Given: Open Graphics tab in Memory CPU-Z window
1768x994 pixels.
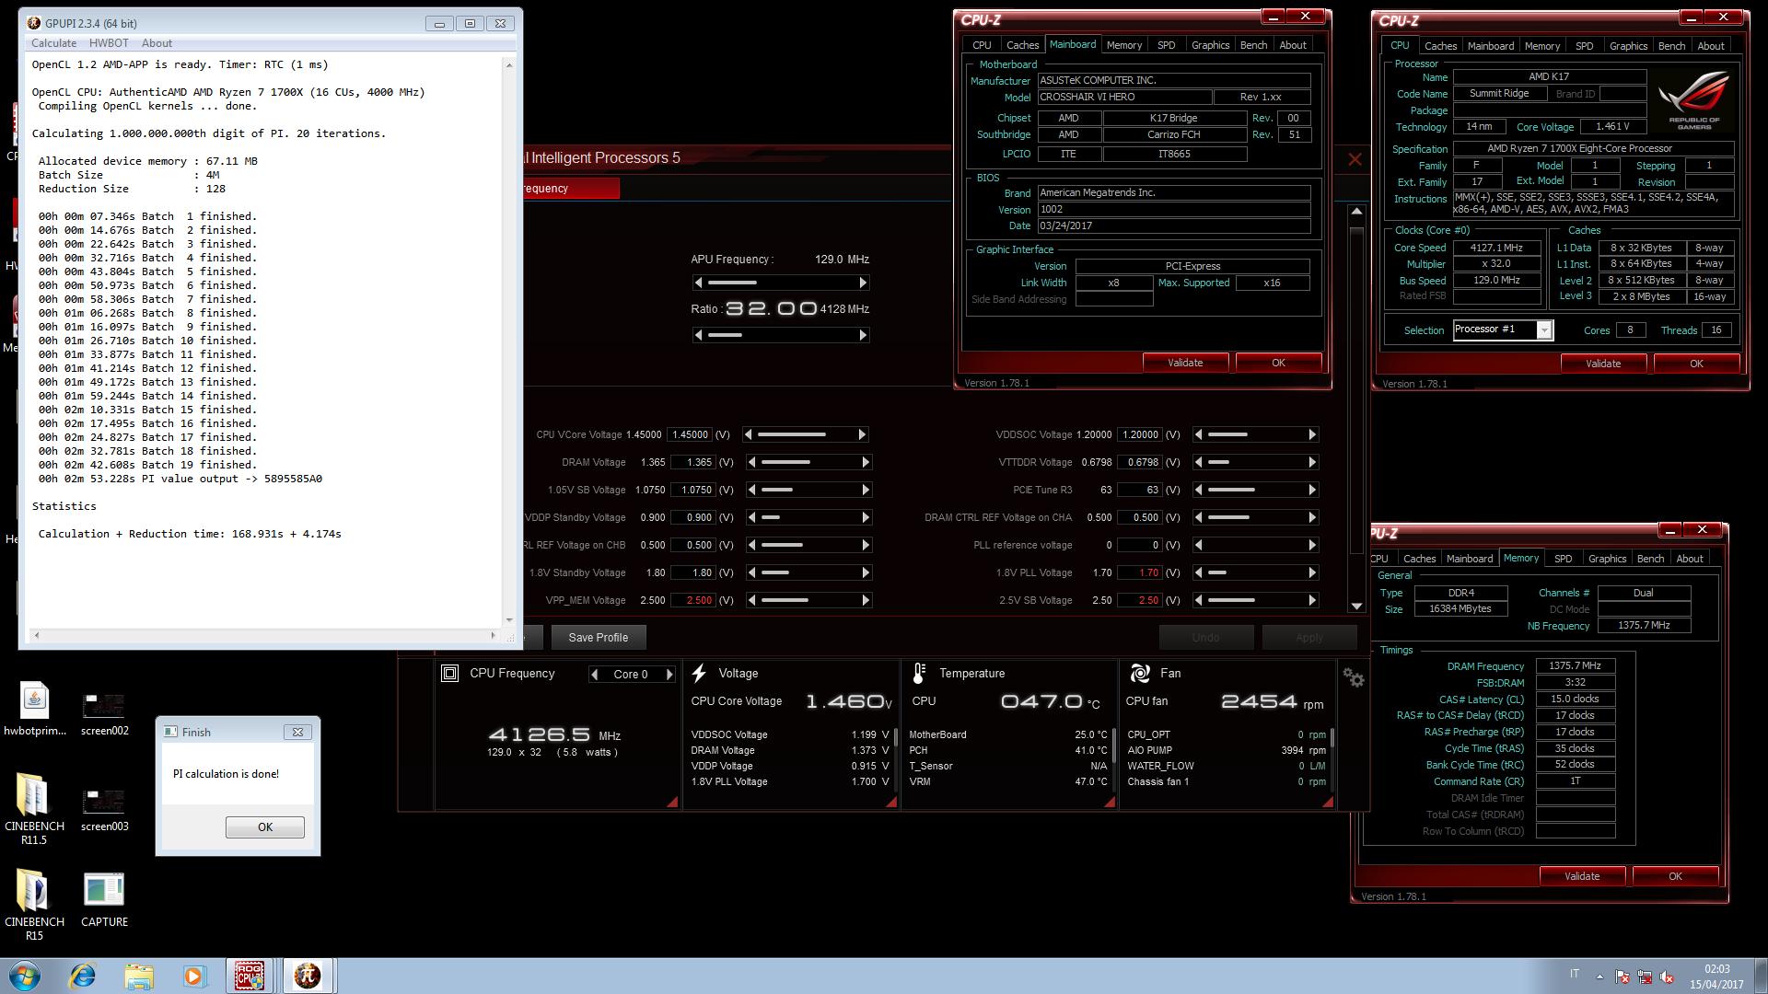Looking at the screenshot, I should pyautogui.click(x=1607, y=559).
